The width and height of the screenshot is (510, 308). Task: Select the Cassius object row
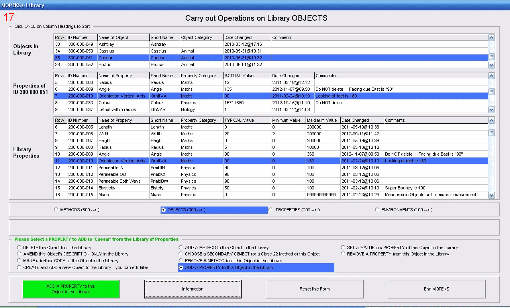[x=271, y=51]
